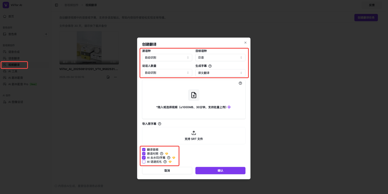Click the SRT upload arrow icon
Image resolution: width=388 pixels, height=194 pixels.
pyautogui.click(x=194, y=133)
